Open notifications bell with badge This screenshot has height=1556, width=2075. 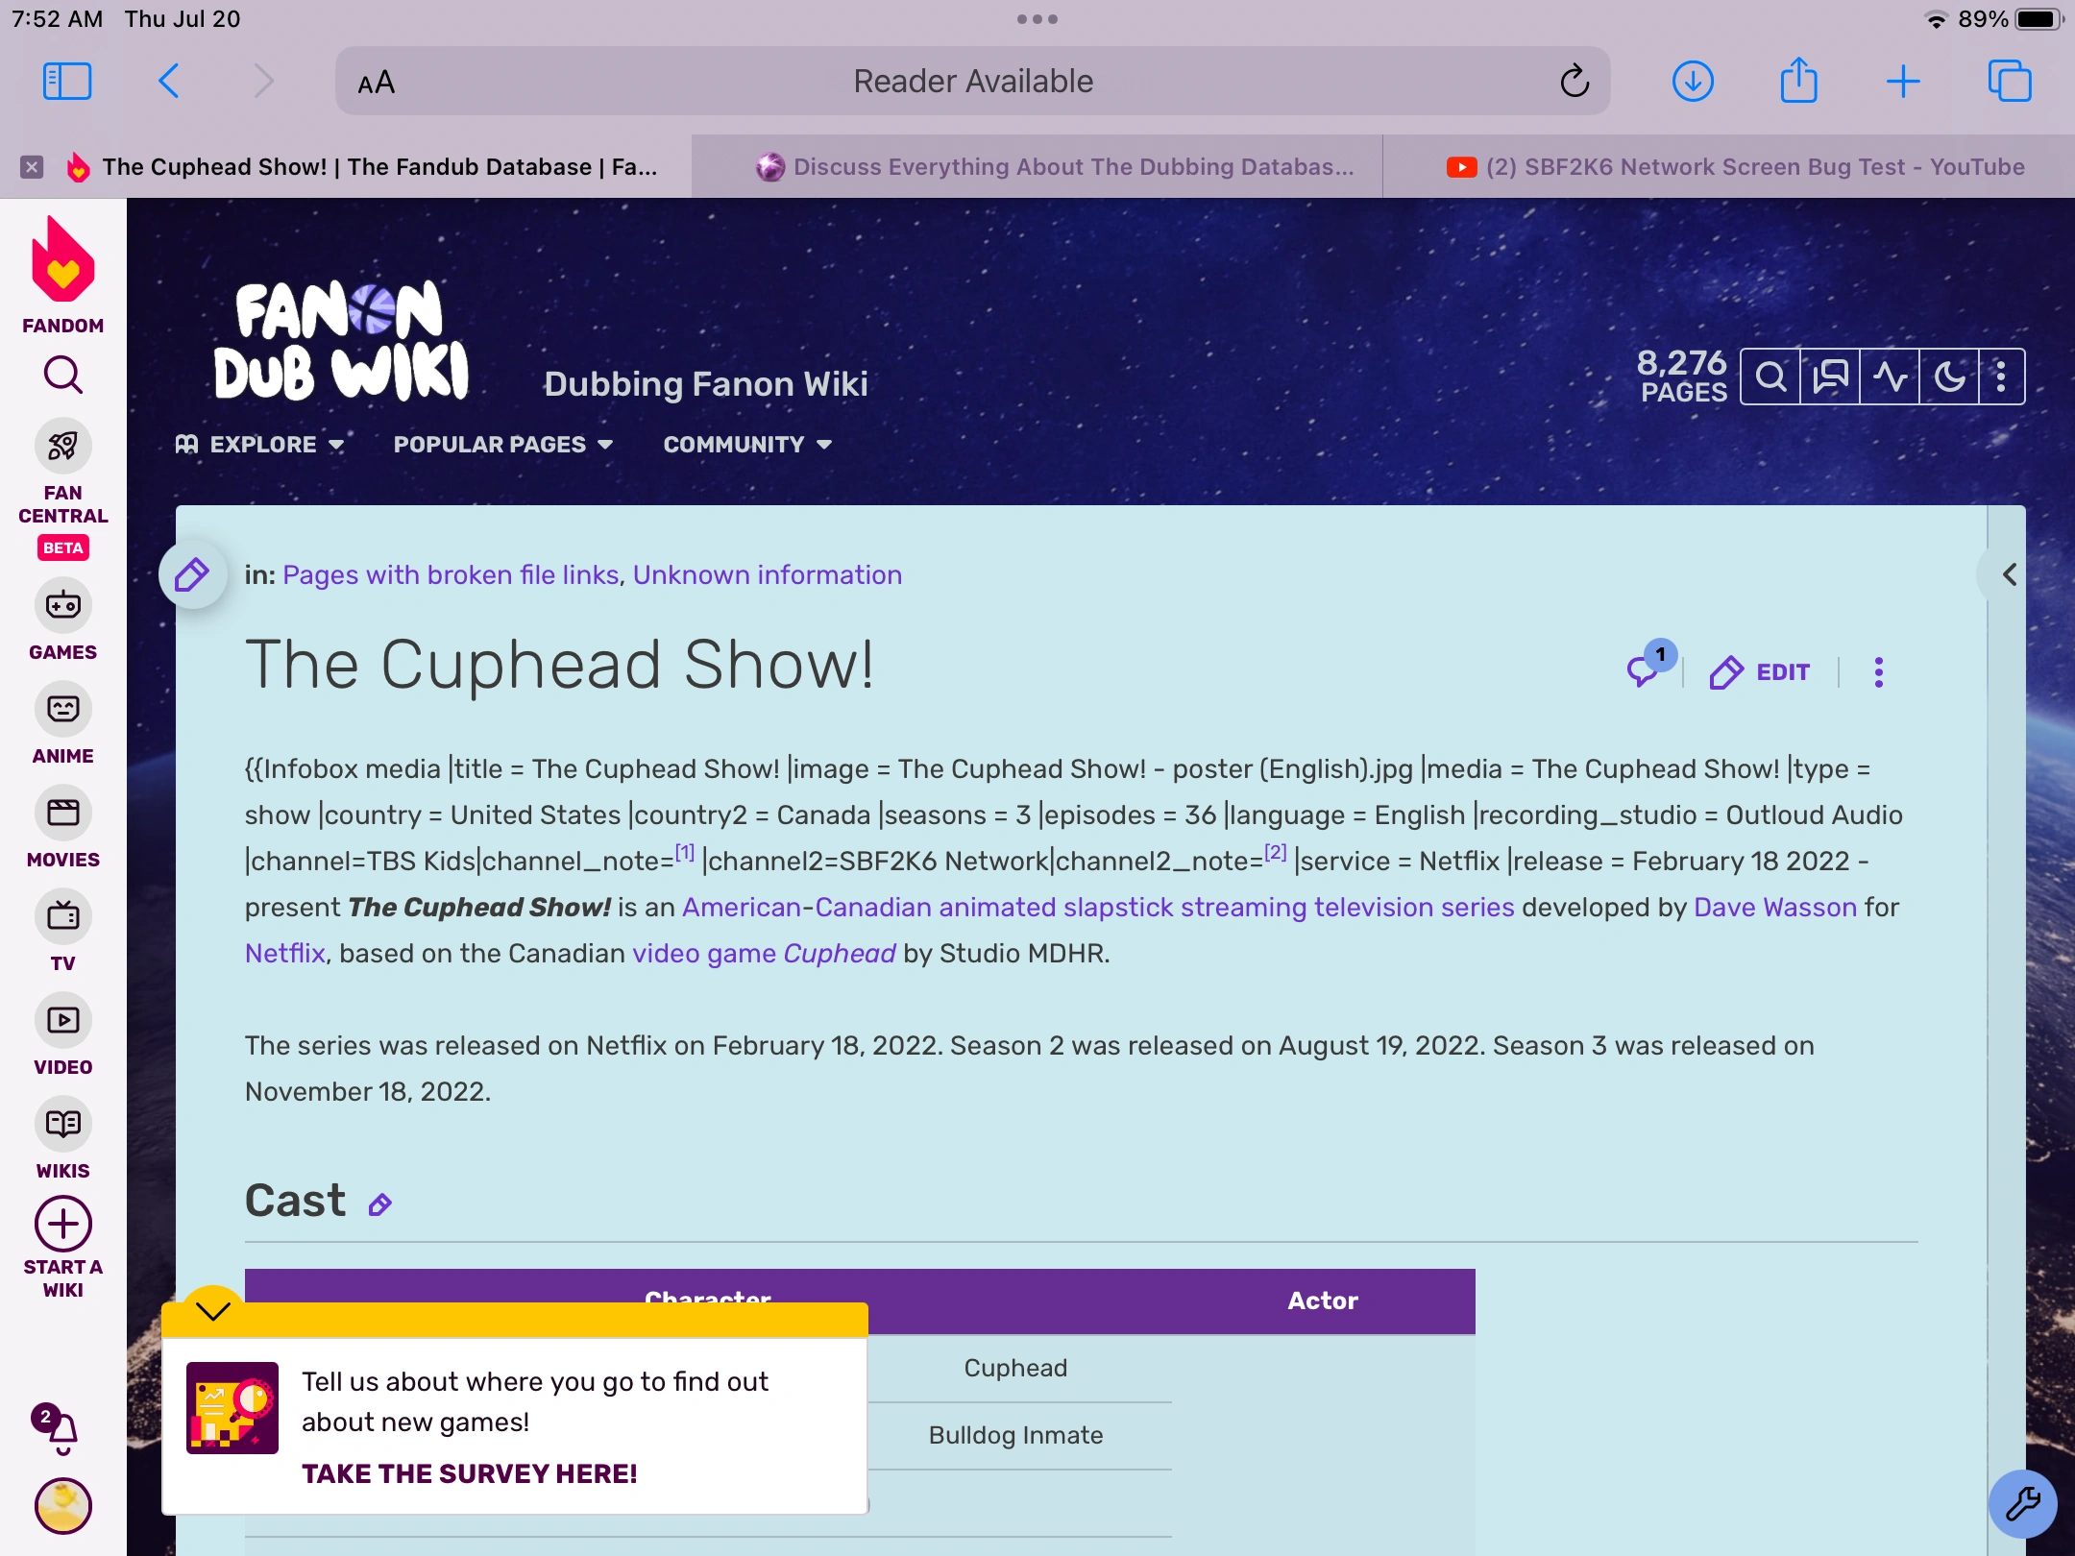pos(60,1431)
